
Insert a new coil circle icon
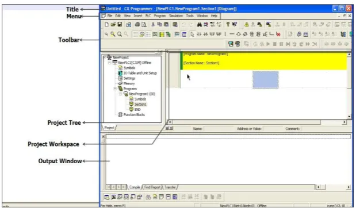pos(239,34)
